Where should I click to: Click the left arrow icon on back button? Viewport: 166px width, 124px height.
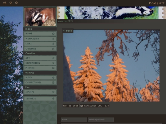(64, 31)
